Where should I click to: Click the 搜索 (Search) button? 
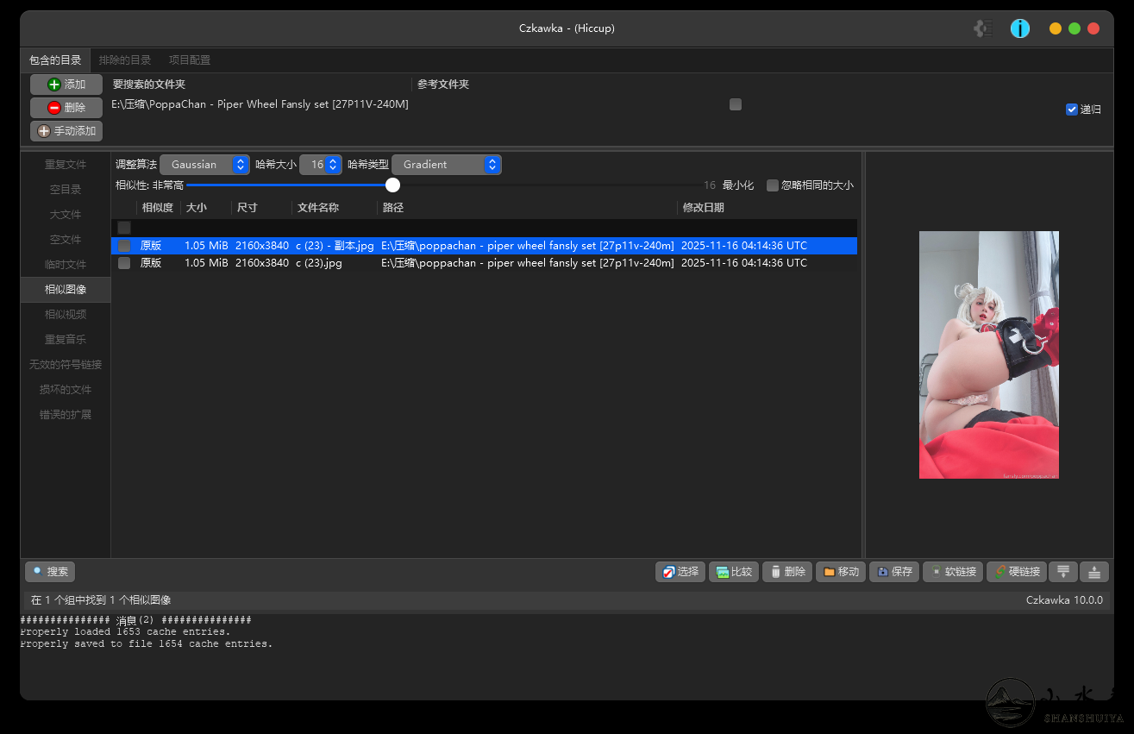[x=50, y=572]
